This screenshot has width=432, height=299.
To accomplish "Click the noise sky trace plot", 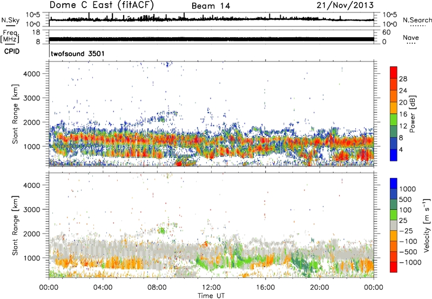I will coord(211,19).
